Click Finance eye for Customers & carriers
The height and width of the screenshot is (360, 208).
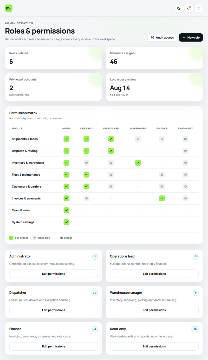(162, 187)
